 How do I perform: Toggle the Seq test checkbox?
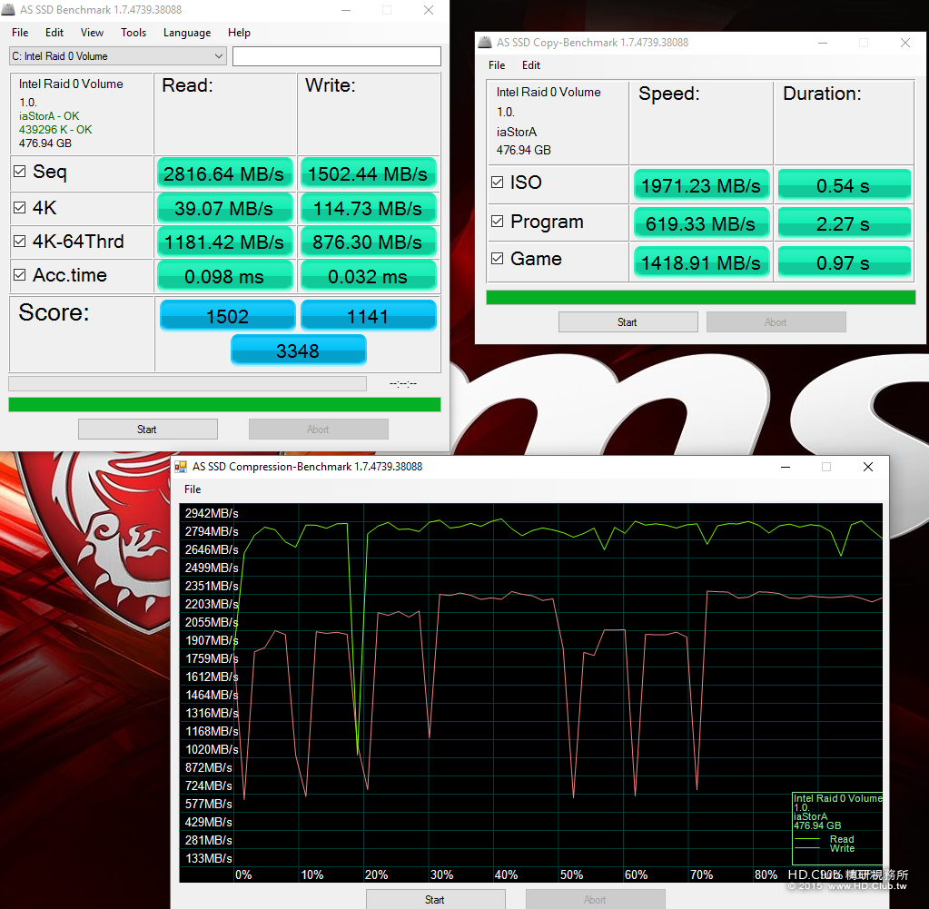click(20, 172)
